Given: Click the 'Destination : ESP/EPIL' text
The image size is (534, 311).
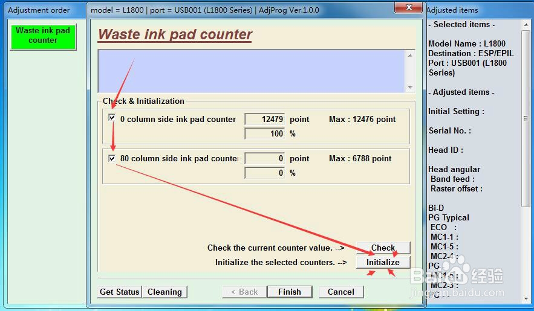Looking at the screenshot, I should click(471, 53).
